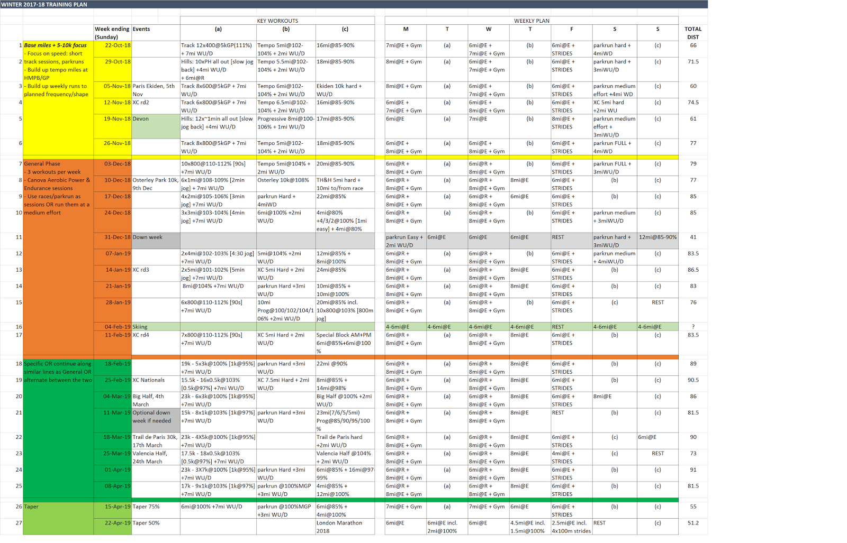Click the '17k - 9x1k@103%' workout cell
Screen dimensions: 847x543
click(218, 490)
